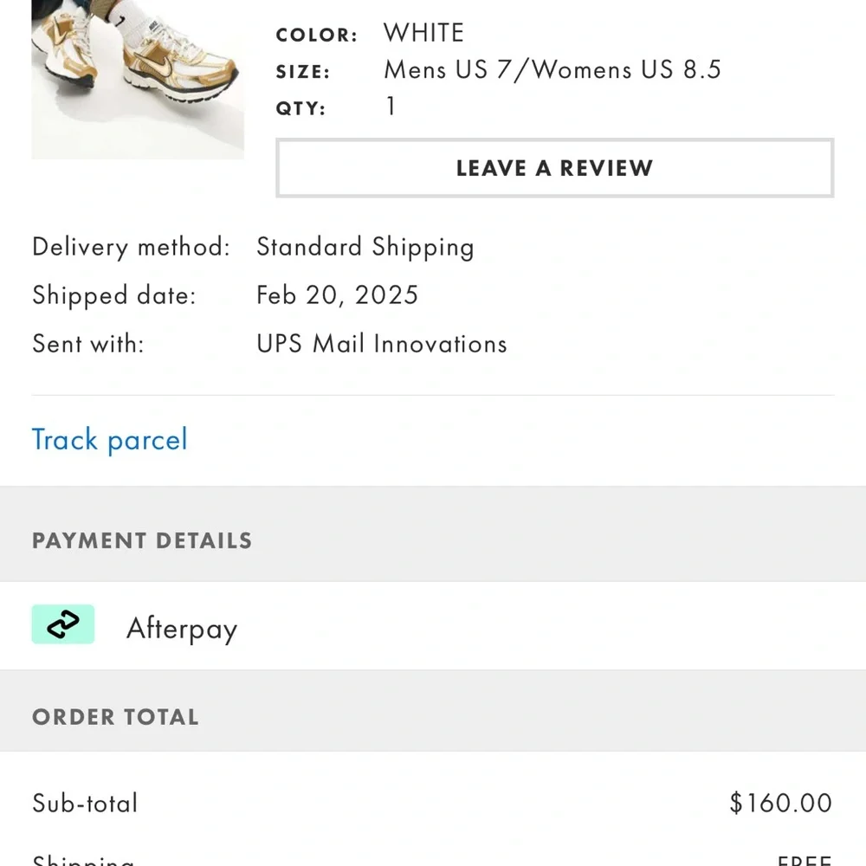Click the Afterpay logo icon

(63, 624)
